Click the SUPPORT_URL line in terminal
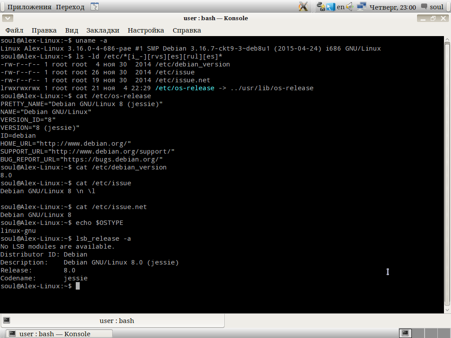The height and width of the screenshot is (338, 451). [88, 151]
